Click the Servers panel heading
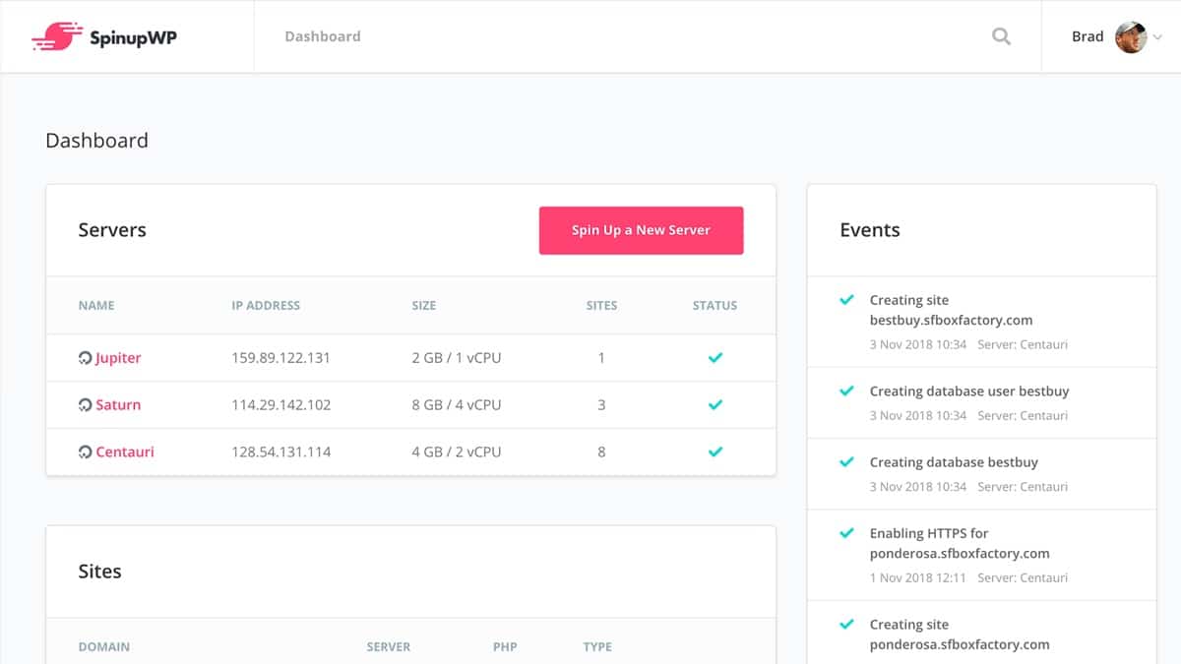This screenshot has height=664, width=1181. [x=112, y=230]
